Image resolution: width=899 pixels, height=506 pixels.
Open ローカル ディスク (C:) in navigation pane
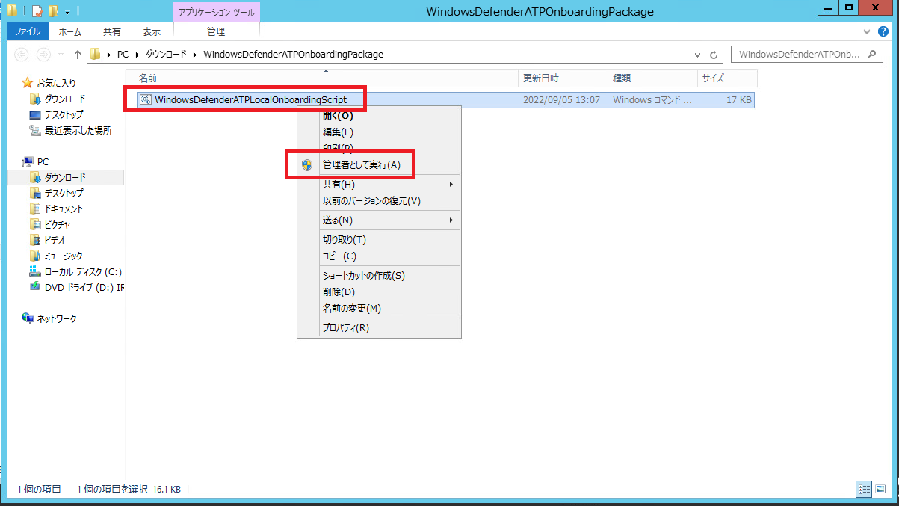(82, 271)
